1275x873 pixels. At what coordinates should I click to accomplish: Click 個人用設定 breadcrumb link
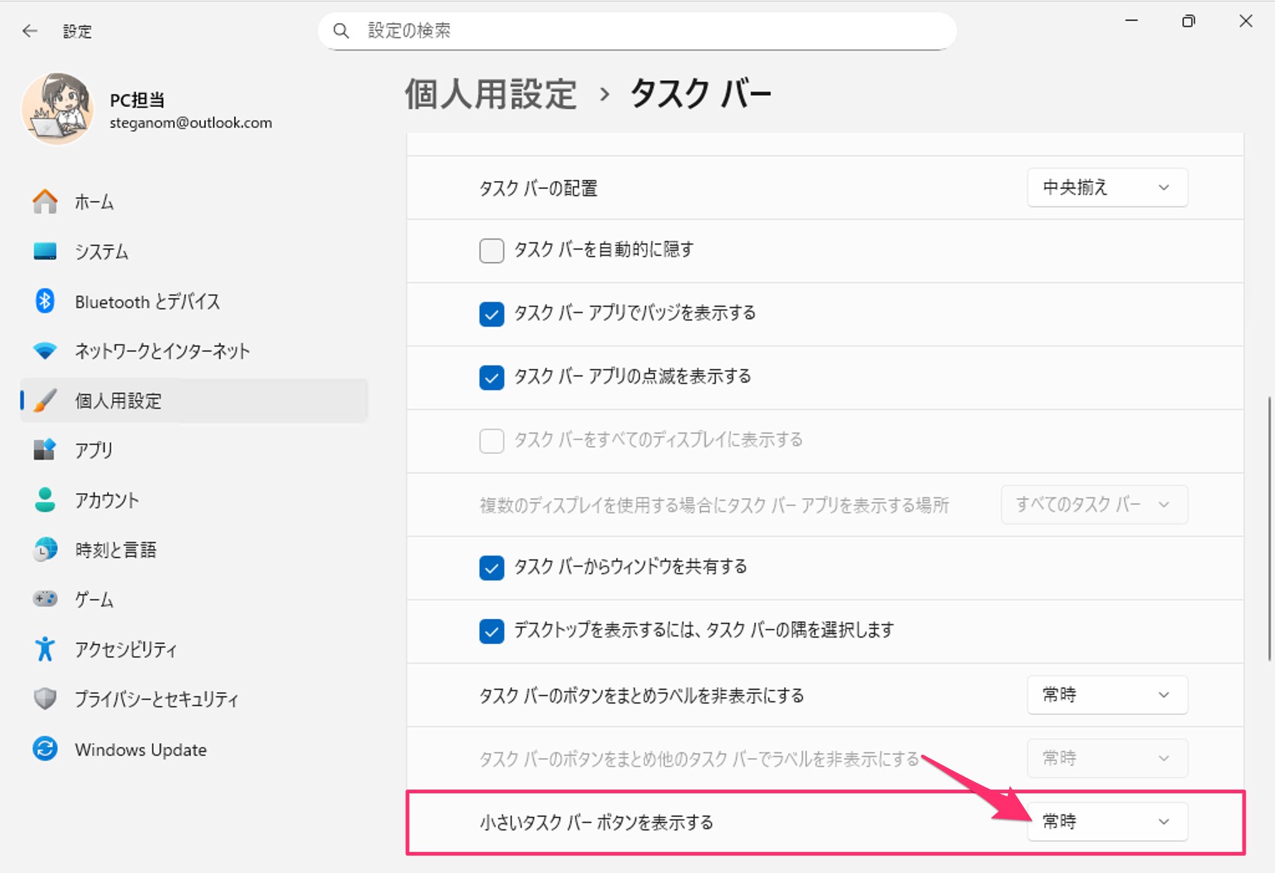[x=491, y=95]
